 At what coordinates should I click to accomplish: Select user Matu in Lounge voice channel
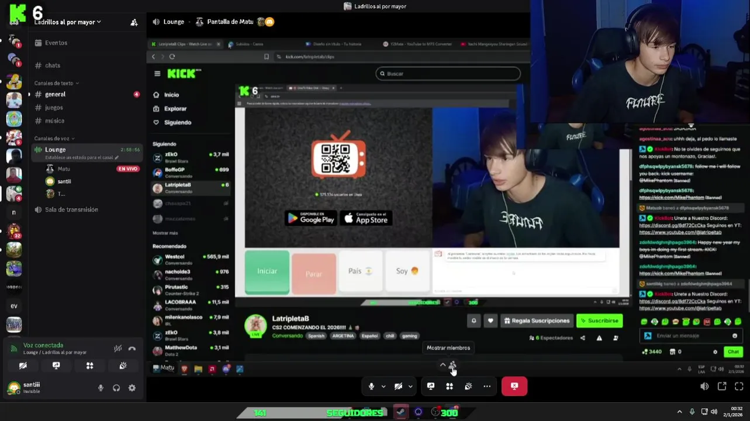[64, 169]
